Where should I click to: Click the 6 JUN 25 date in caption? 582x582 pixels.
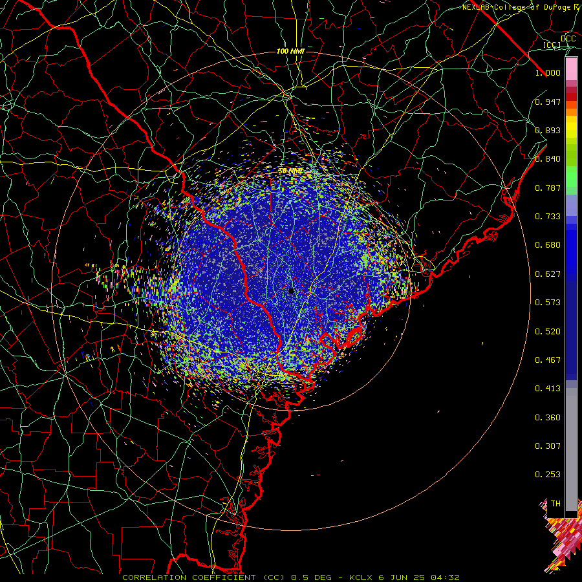click(x=402, y=577)
